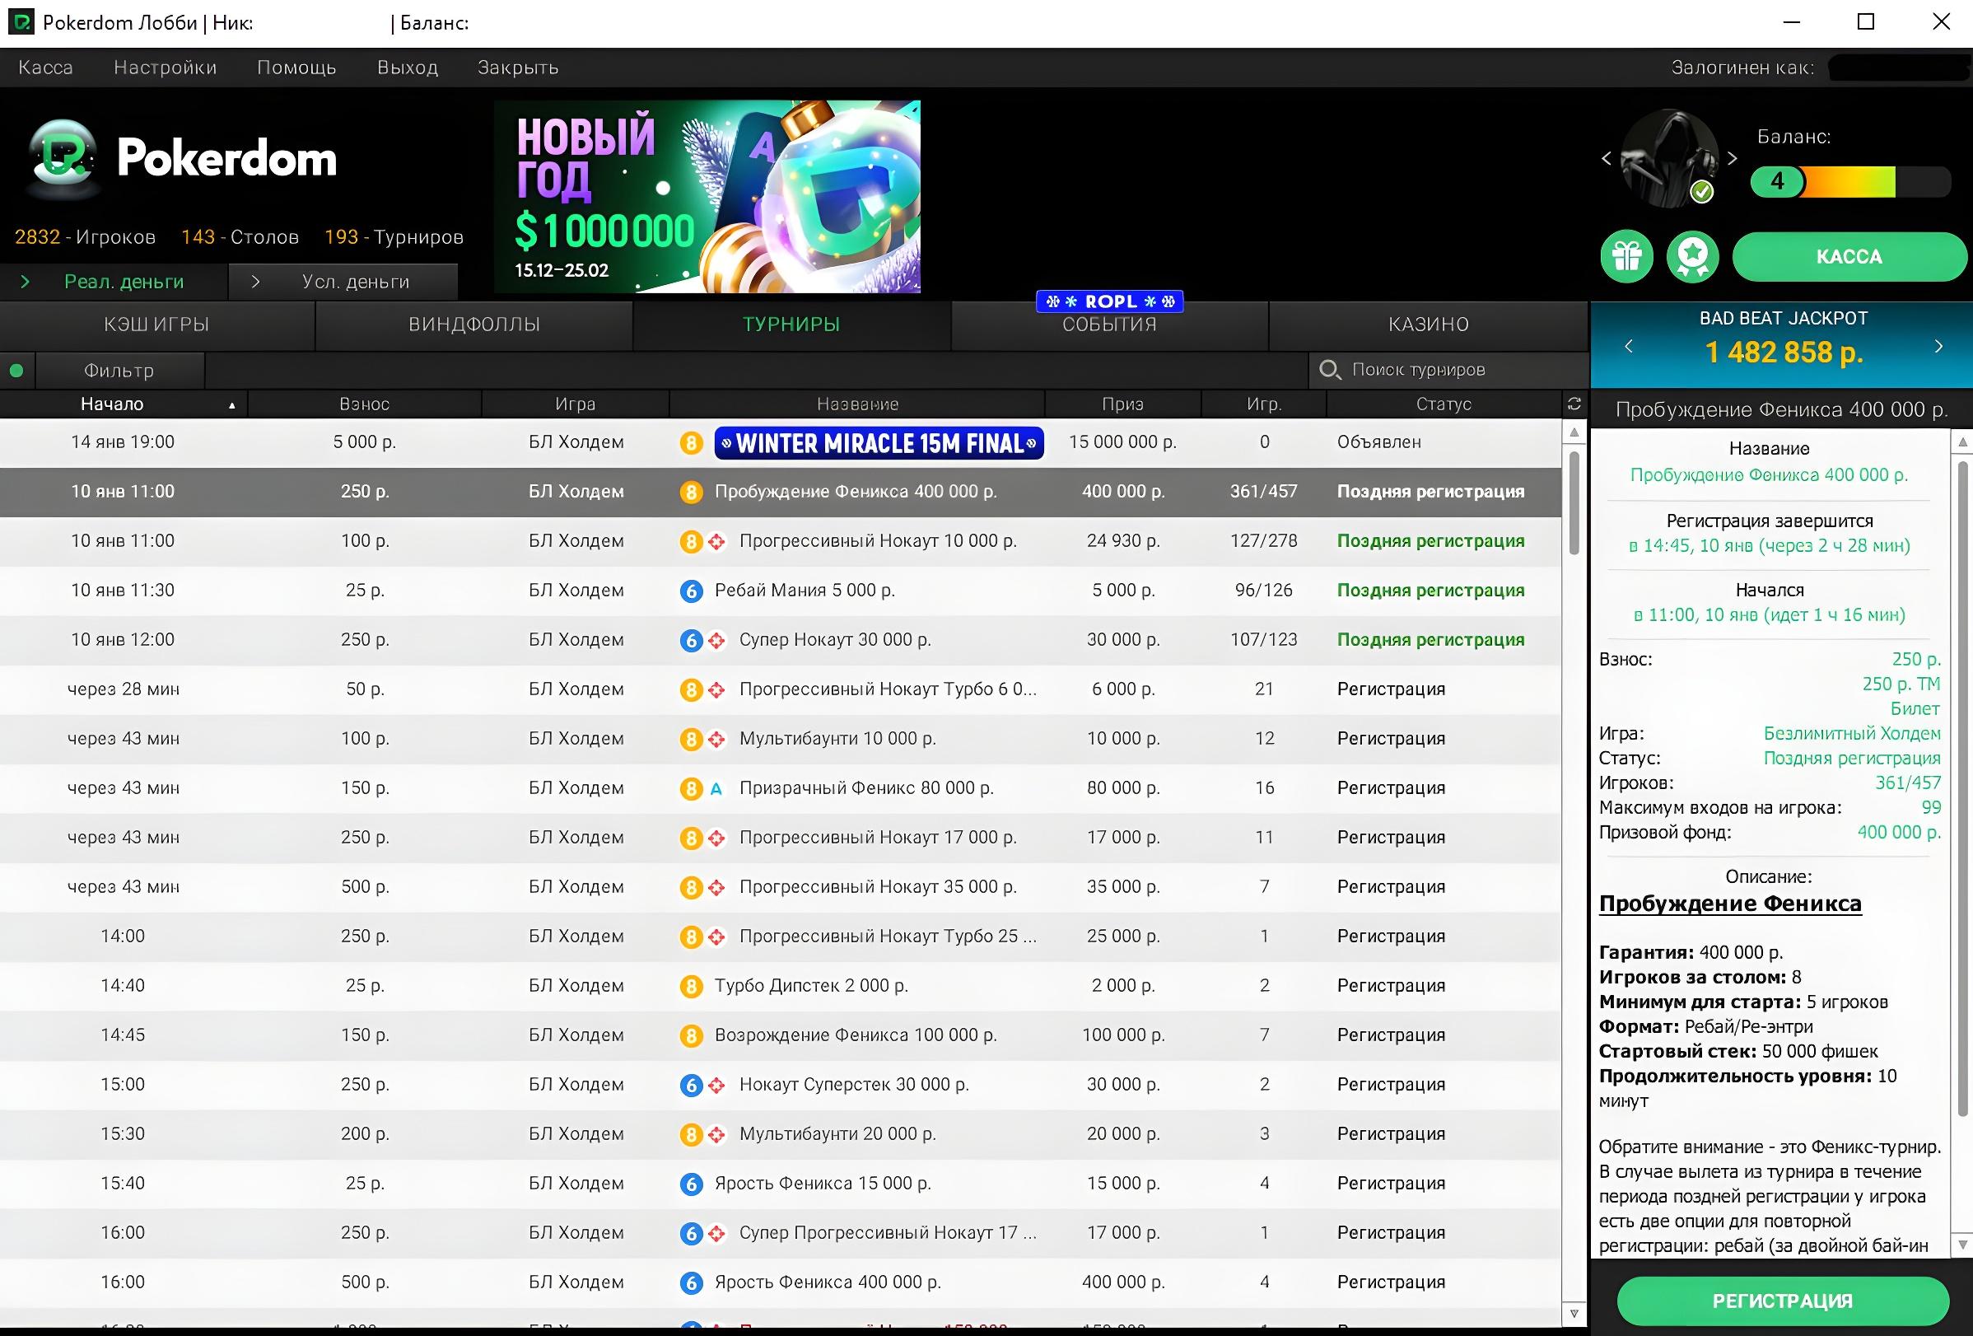Sort by Игр. column header

point(1263,404)
